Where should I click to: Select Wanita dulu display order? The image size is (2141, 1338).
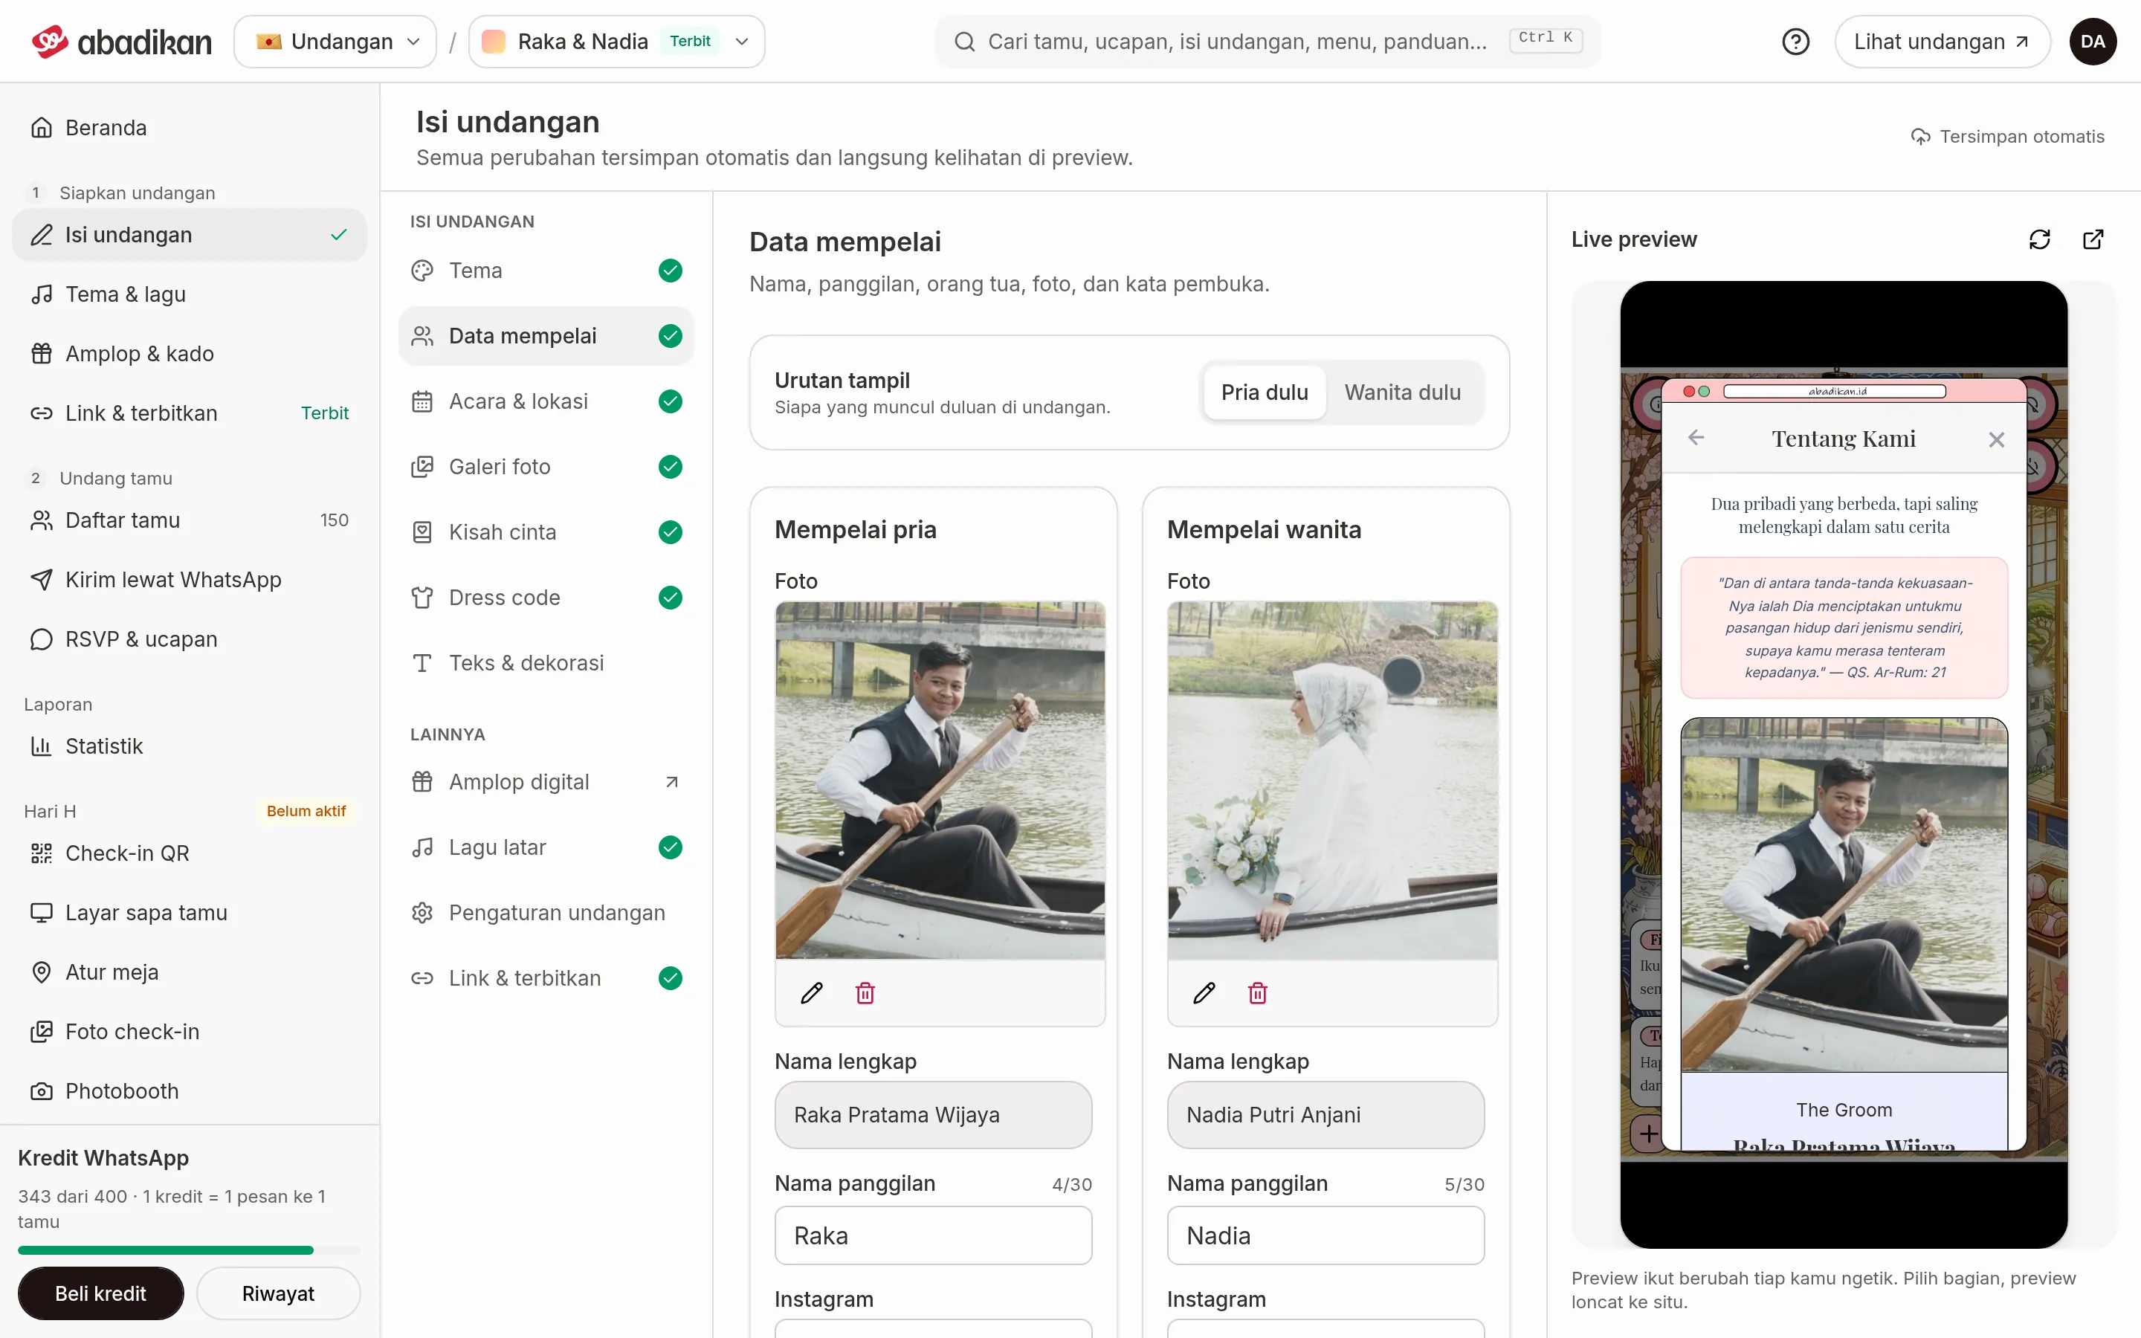[x=1402, y=392]
